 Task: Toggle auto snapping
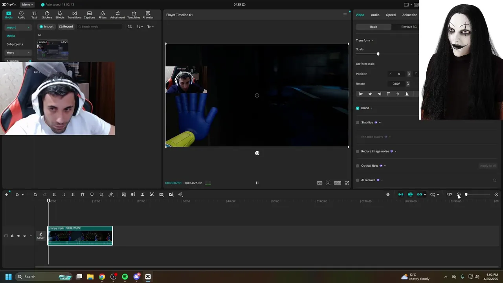tap(410, 195)
